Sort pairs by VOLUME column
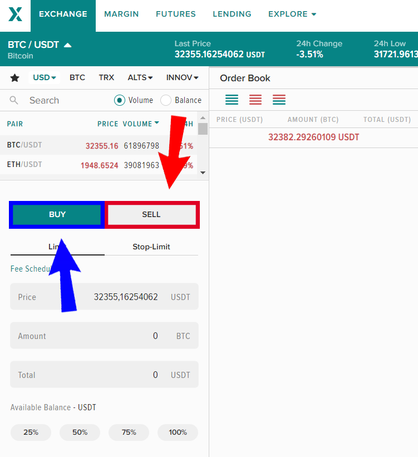 pyautogui.click(x=141, y=124)
